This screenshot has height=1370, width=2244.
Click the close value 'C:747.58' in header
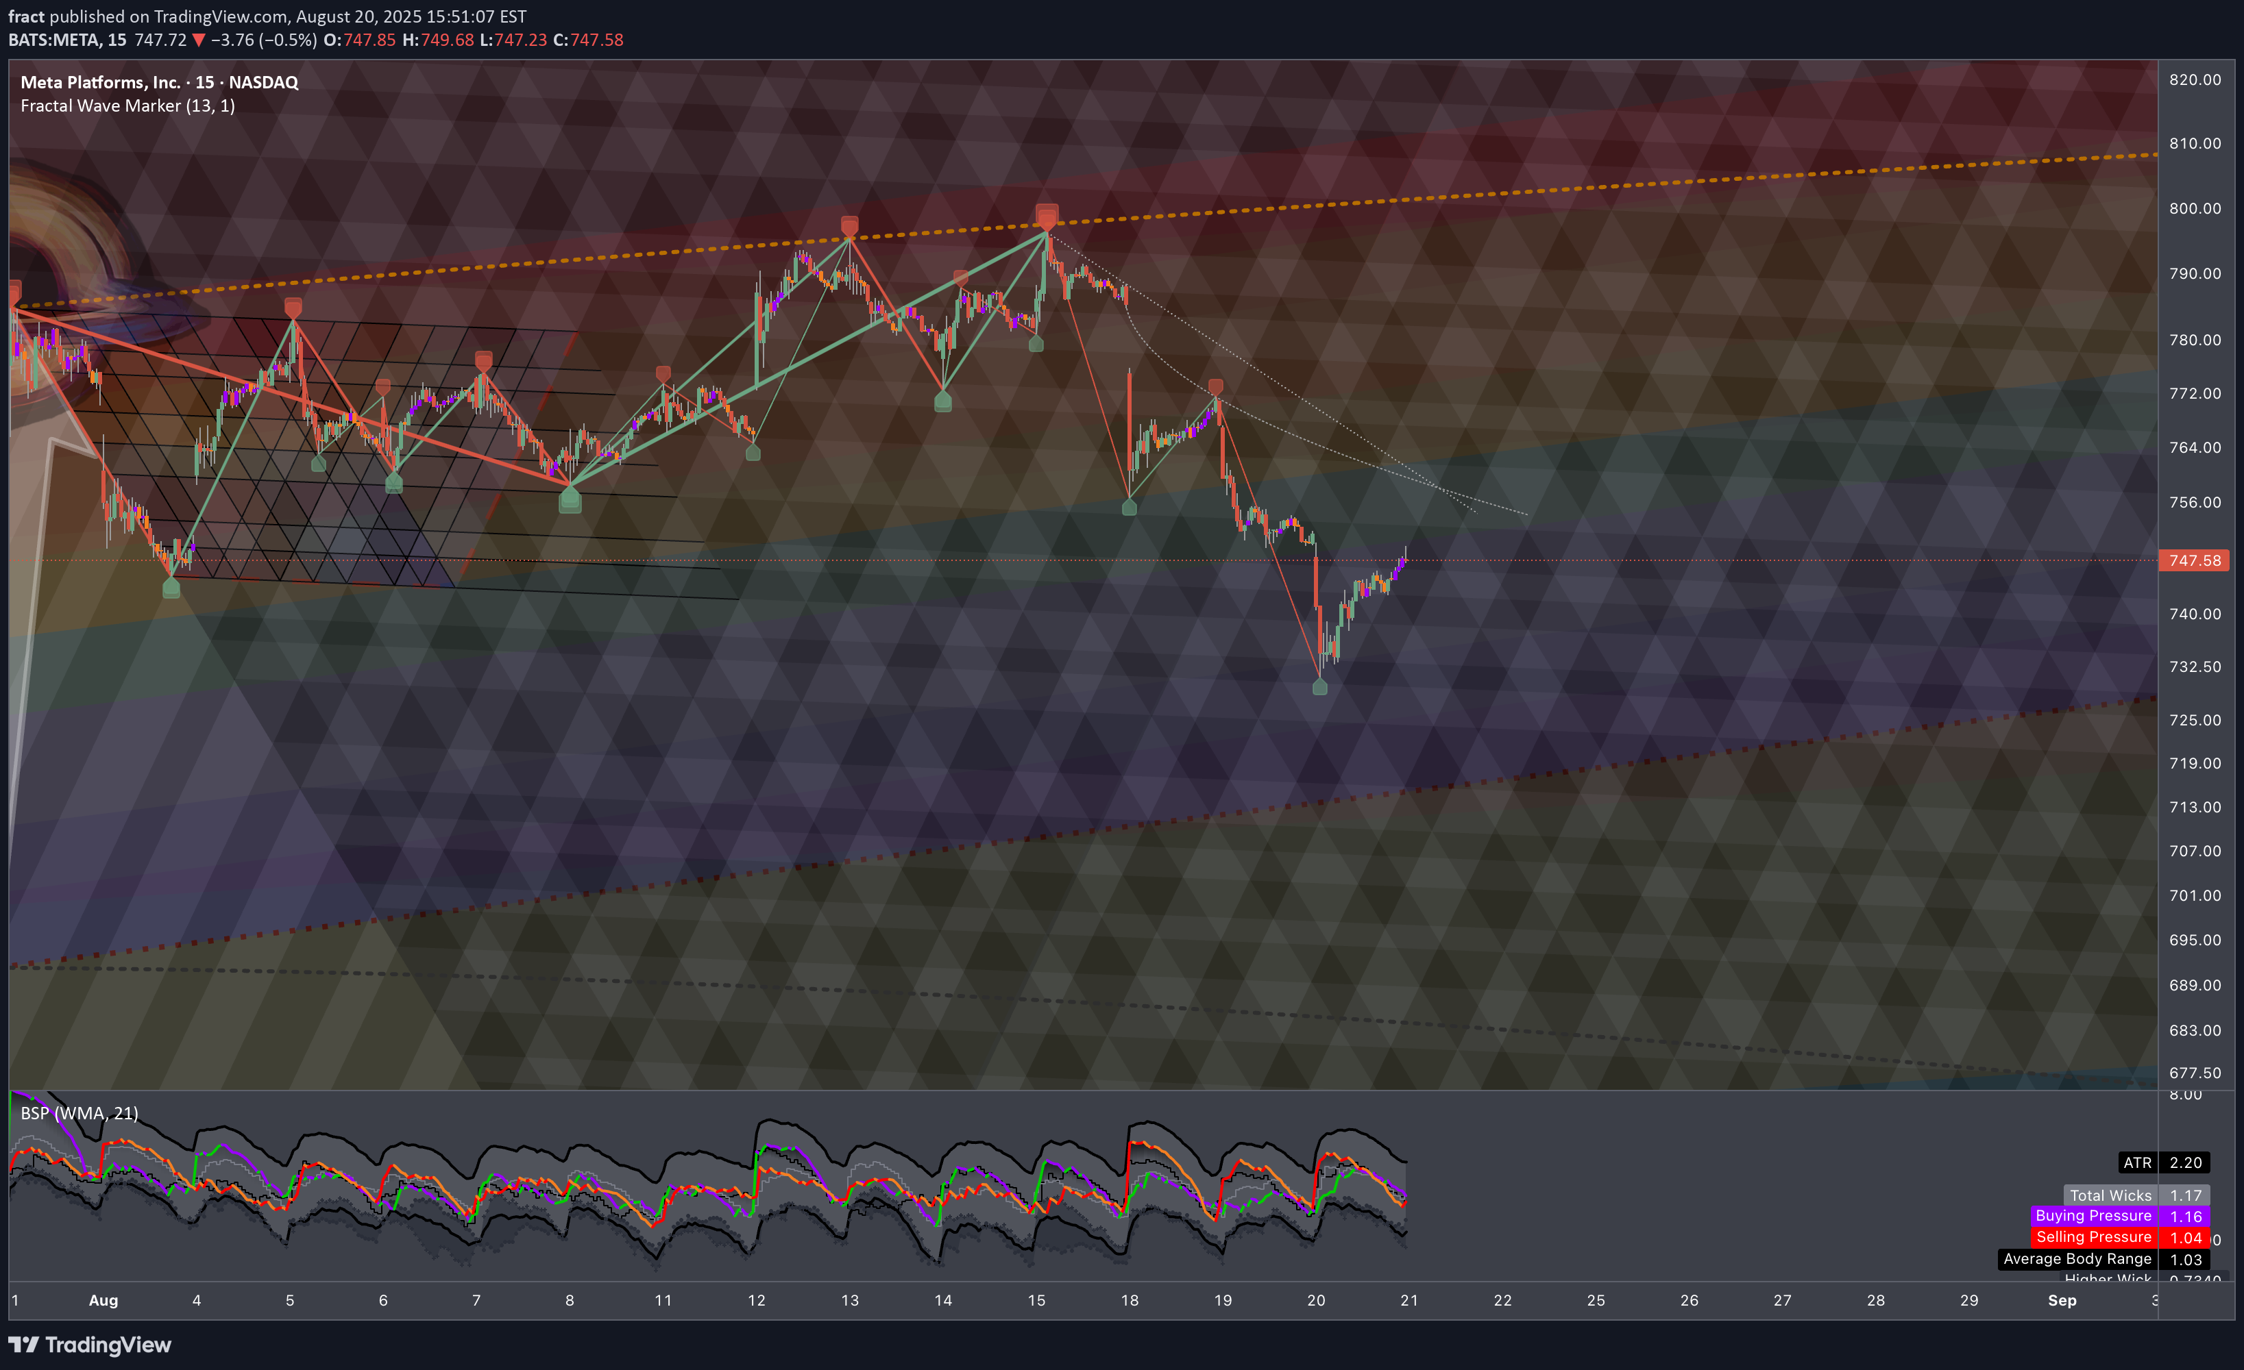(588, 40)
